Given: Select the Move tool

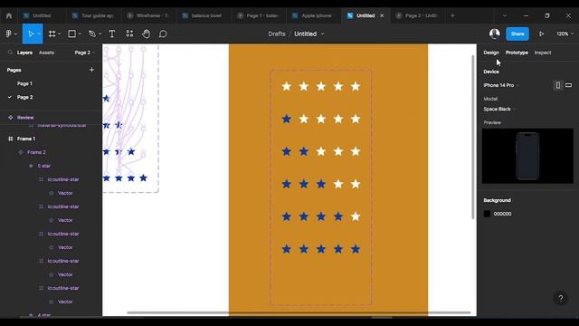Looking at the screenshot, I should [31, 34].
